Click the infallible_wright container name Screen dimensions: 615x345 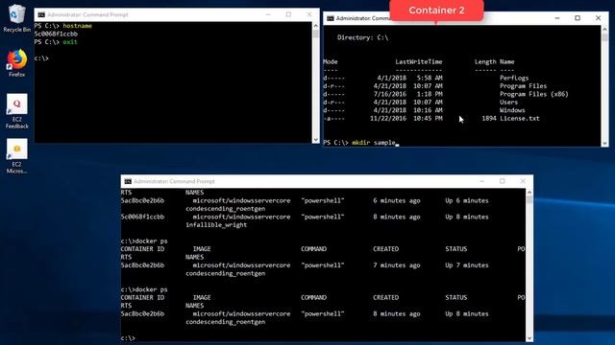(216, 225)
